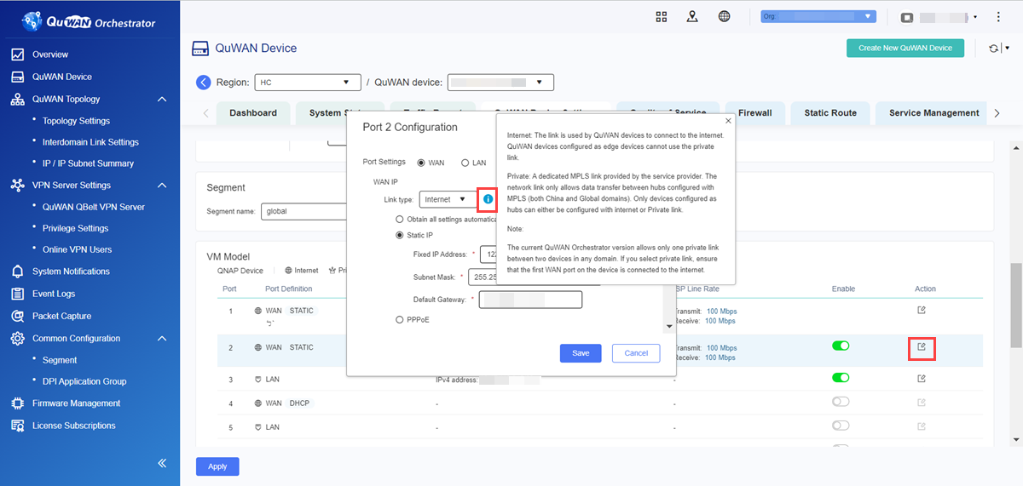Click the VPN Server Settings icon
Image resolution: width=1023 pixels, height=486 pixels.
[x=17, y=185]
